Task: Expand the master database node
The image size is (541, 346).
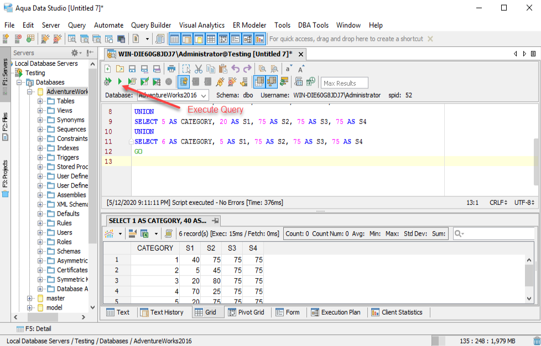Action: [30, 298]
